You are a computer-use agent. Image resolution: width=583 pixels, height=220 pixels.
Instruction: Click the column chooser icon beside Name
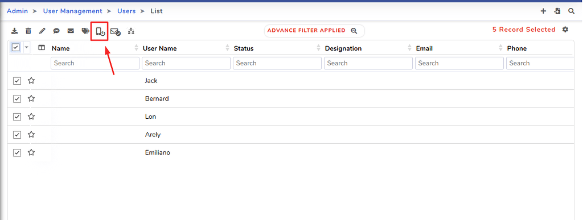(42, 48)
